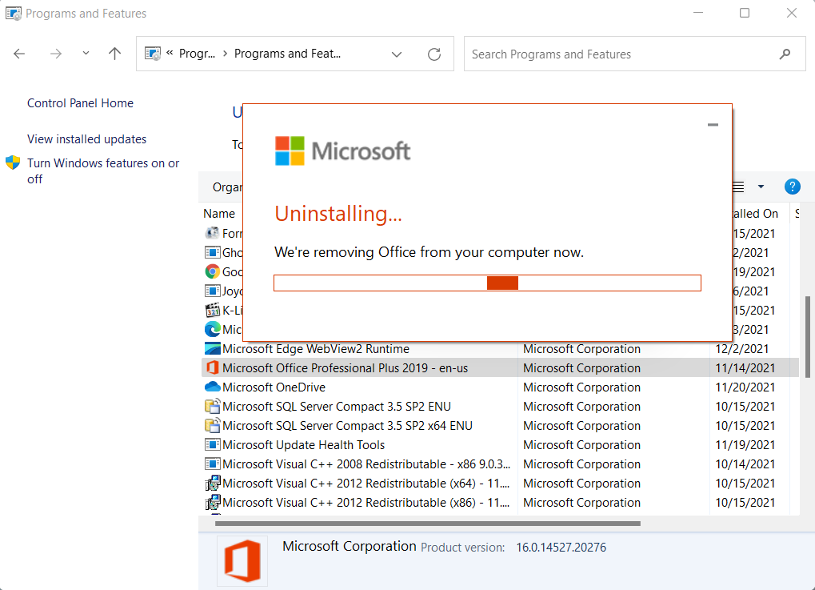The width and height of the screenshot is (815, 590).
Task: Click the control panel icon in the address bar
Action: [153, 54]
